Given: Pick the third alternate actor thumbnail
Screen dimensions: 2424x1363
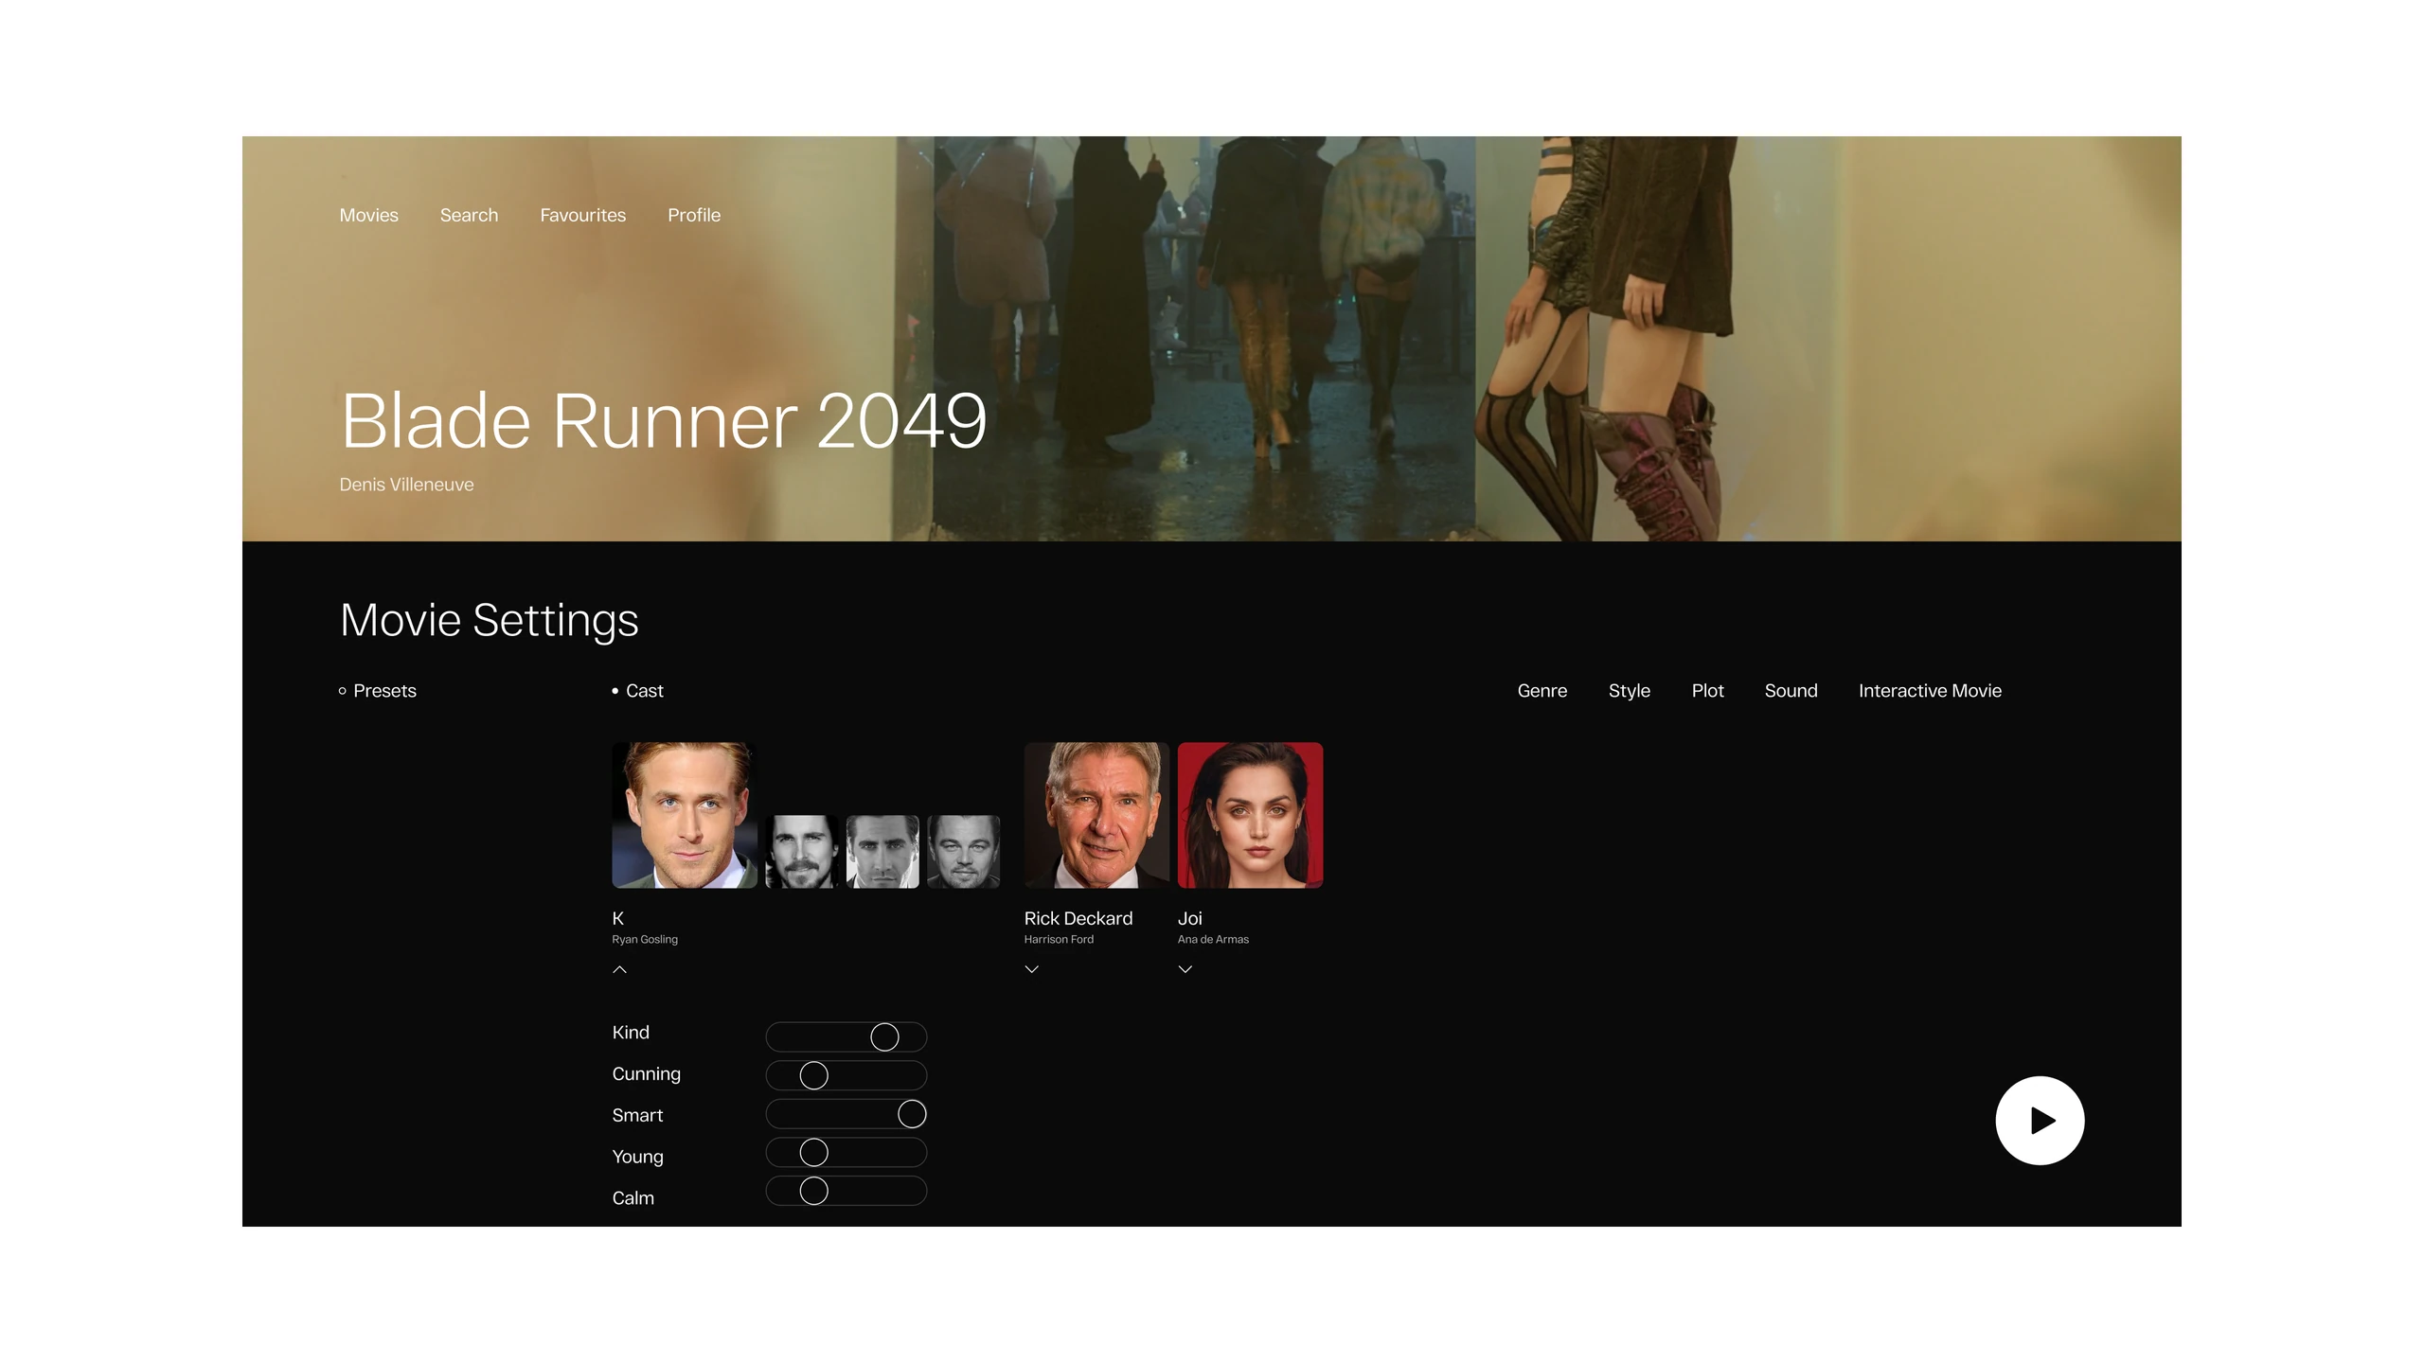Looking at the screenshot, I should [964, 852].
